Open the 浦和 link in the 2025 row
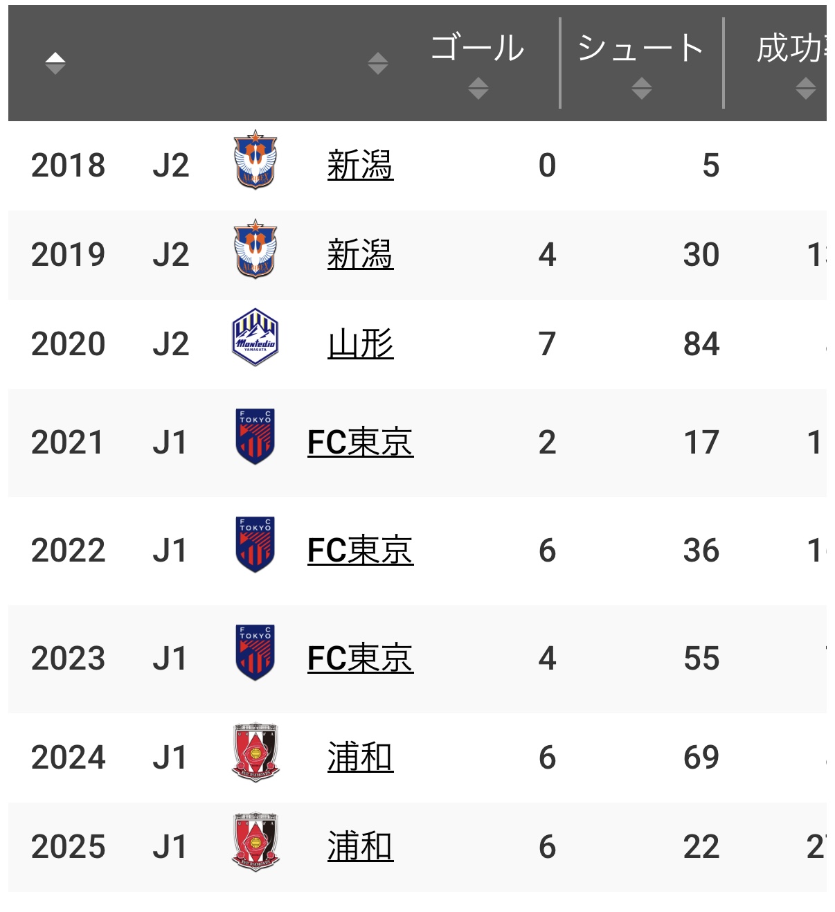 360,847
